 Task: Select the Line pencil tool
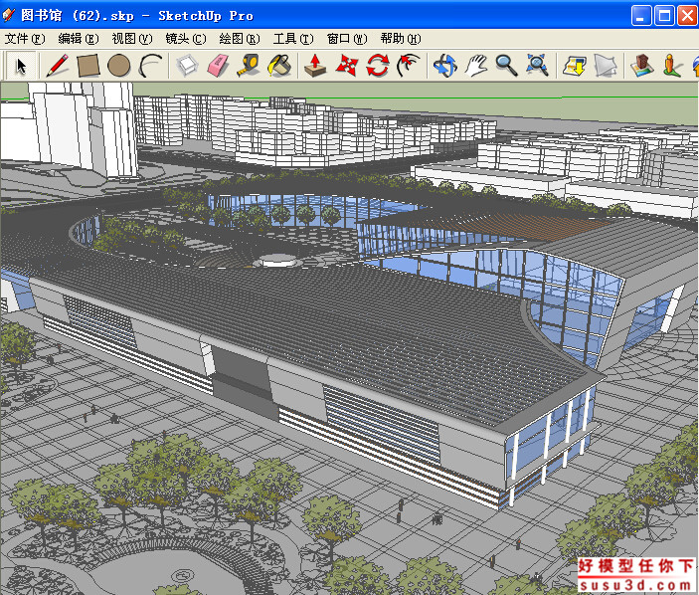(x=58, y=66)
